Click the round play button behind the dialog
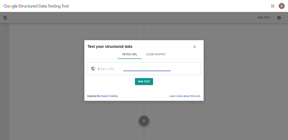This screenshot has width=288, height=140. point(144,121)
